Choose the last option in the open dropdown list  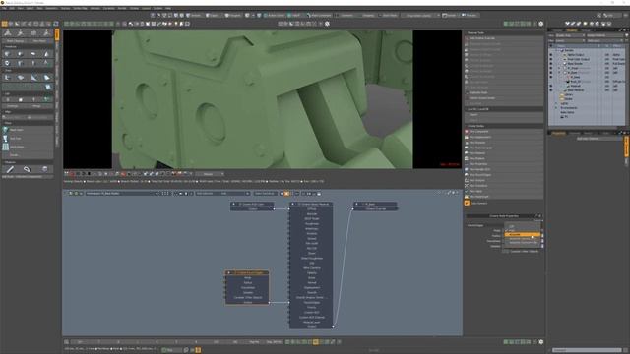pyautogui.click(x=522, y=243)
